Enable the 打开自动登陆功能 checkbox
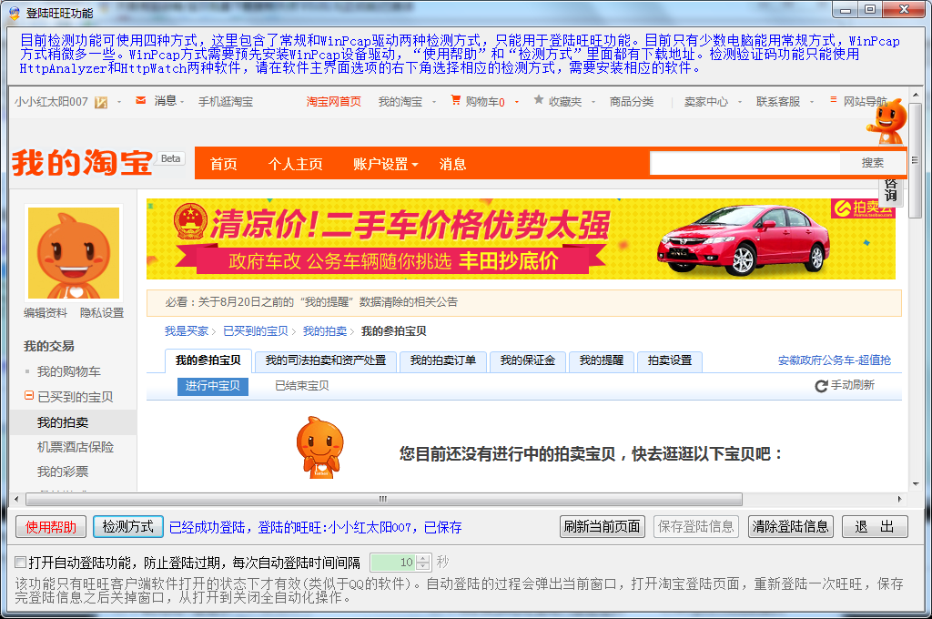 coord(21,562)
